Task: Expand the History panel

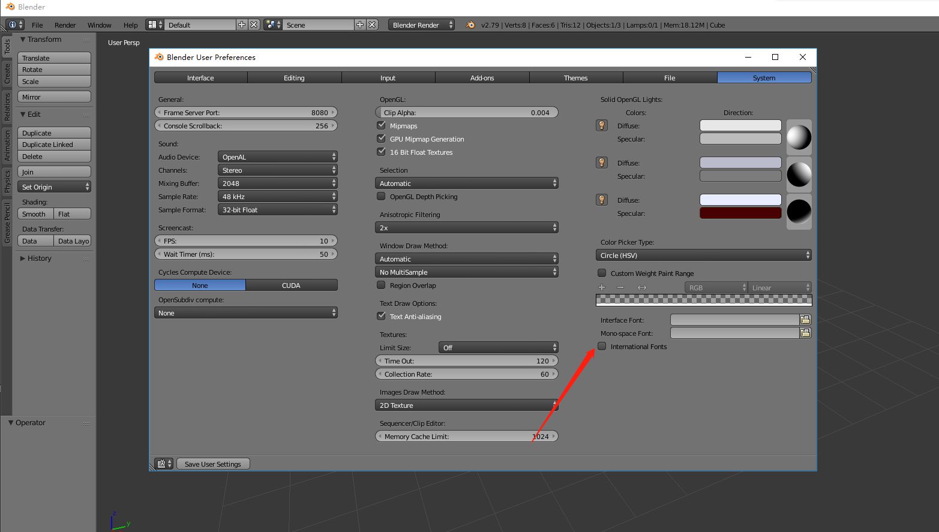Action: tap(23, 259)
